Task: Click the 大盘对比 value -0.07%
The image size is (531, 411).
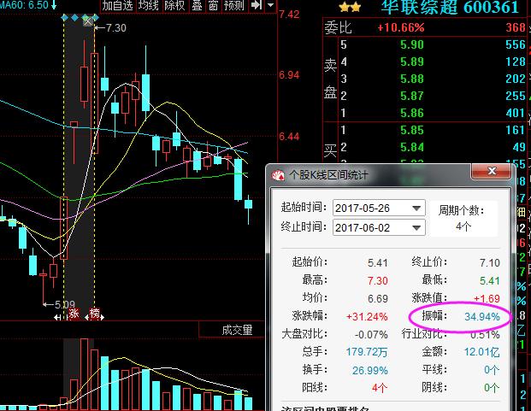Action: (x=371, y=335)
